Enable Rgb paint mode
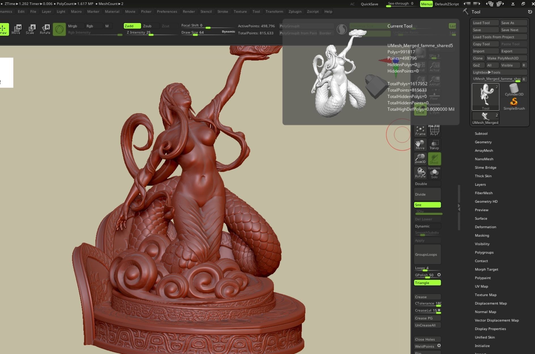Image resolution: width=535 pixels, height=354 pixels. pyautogui.click(x=94, y=26)
